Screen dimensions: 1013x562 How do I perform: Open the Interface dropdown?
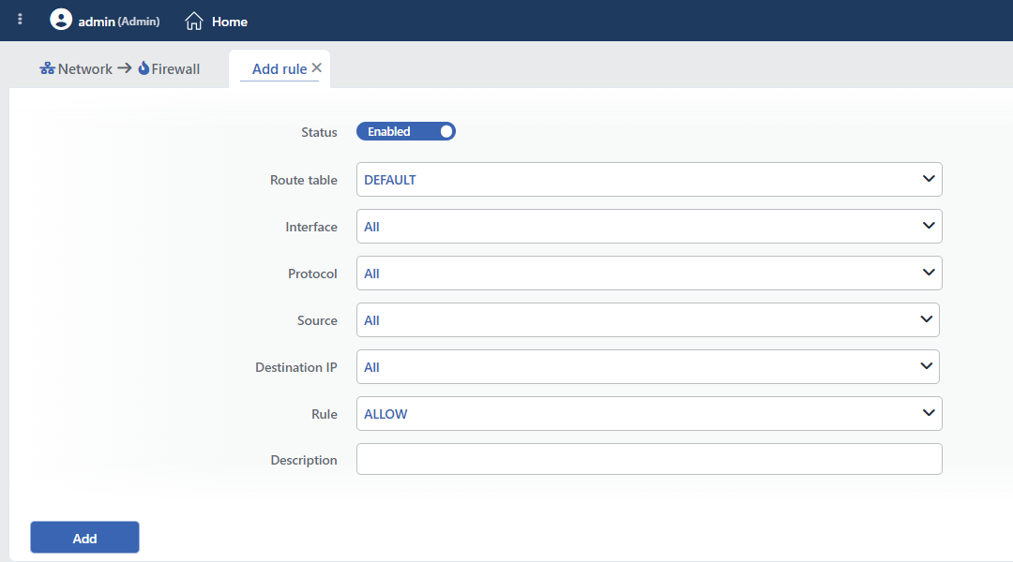click(649, 227)
